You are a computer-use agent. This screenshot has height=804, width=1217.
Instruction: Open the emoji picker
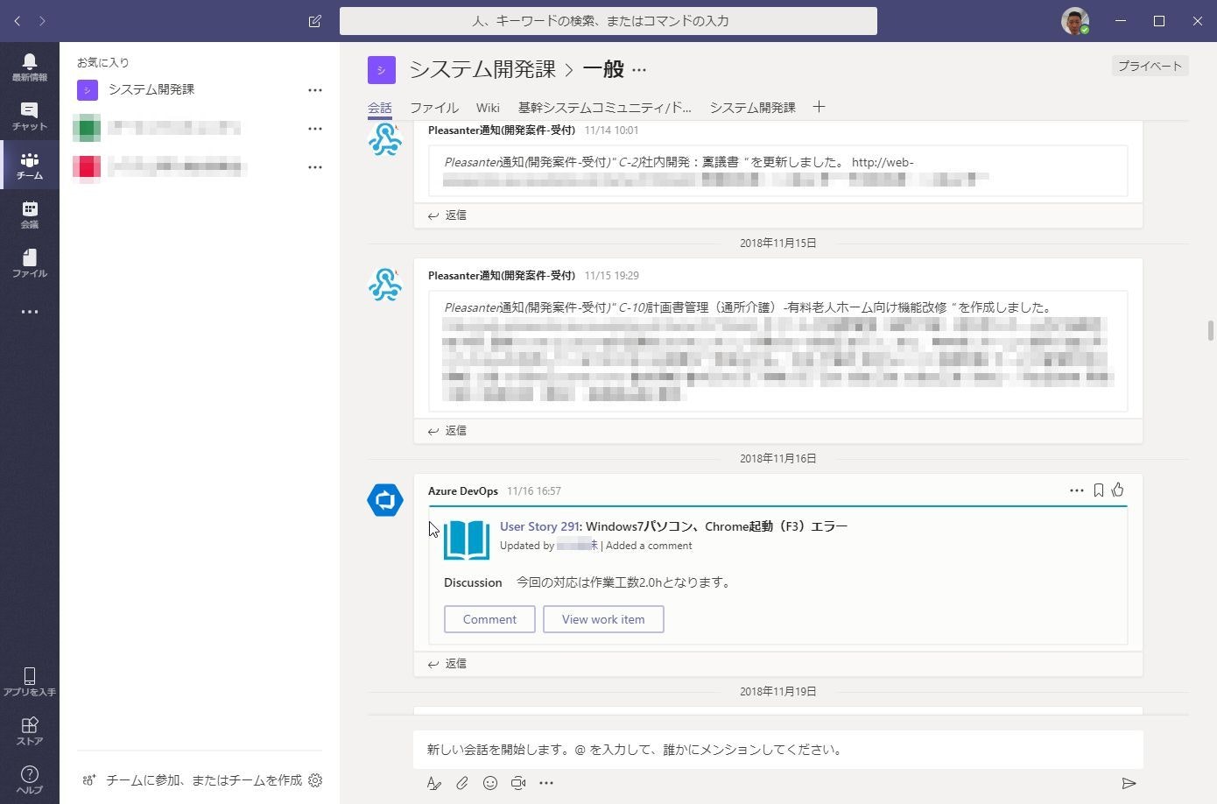click(490, 783)
